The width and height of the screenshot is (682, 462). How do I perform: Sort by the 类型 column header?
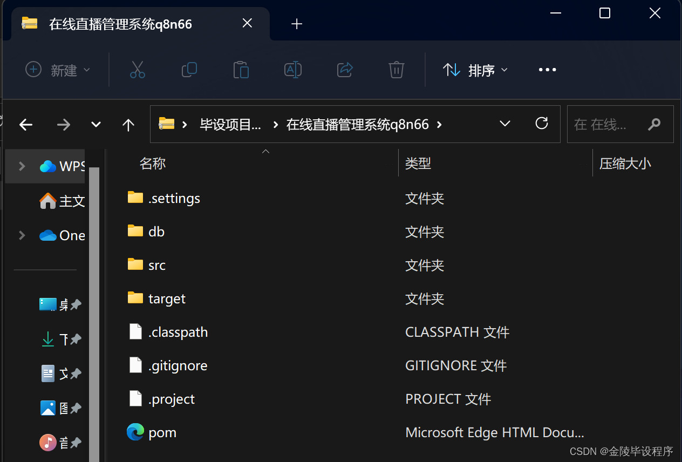pyautogui.click(x=418, y=164)
